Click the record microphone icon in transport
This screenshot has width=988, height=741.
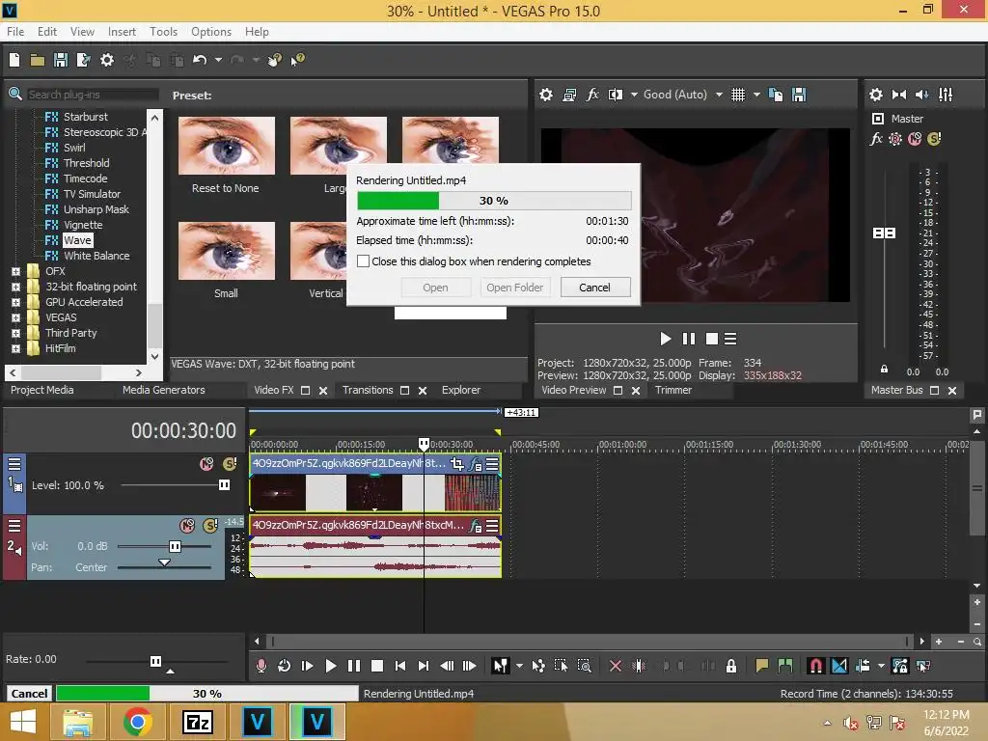pyautogui.click(x=261, y=666)
